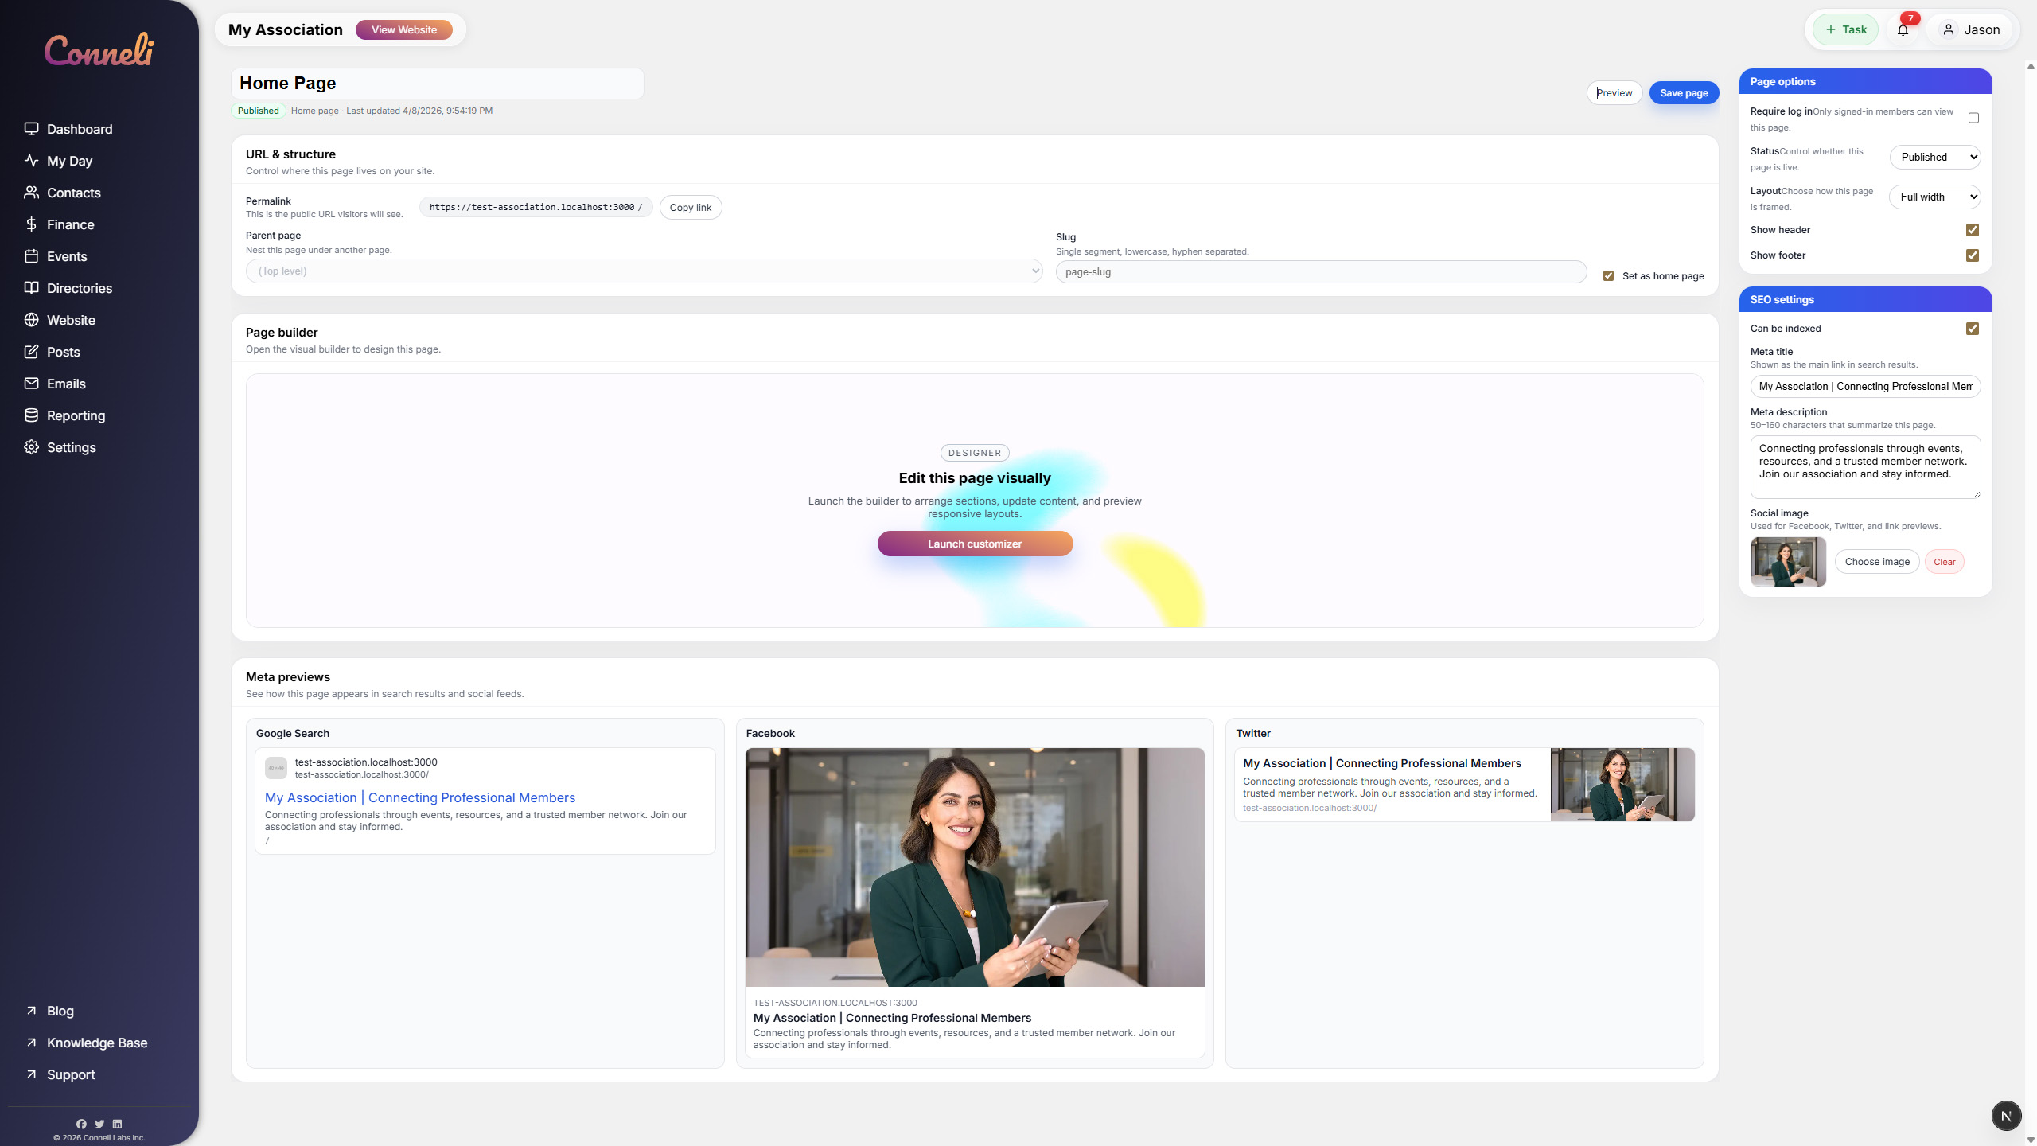Enable Require log in for this page
The image size is (2037, 1146).
click(x=1973, y=118)
